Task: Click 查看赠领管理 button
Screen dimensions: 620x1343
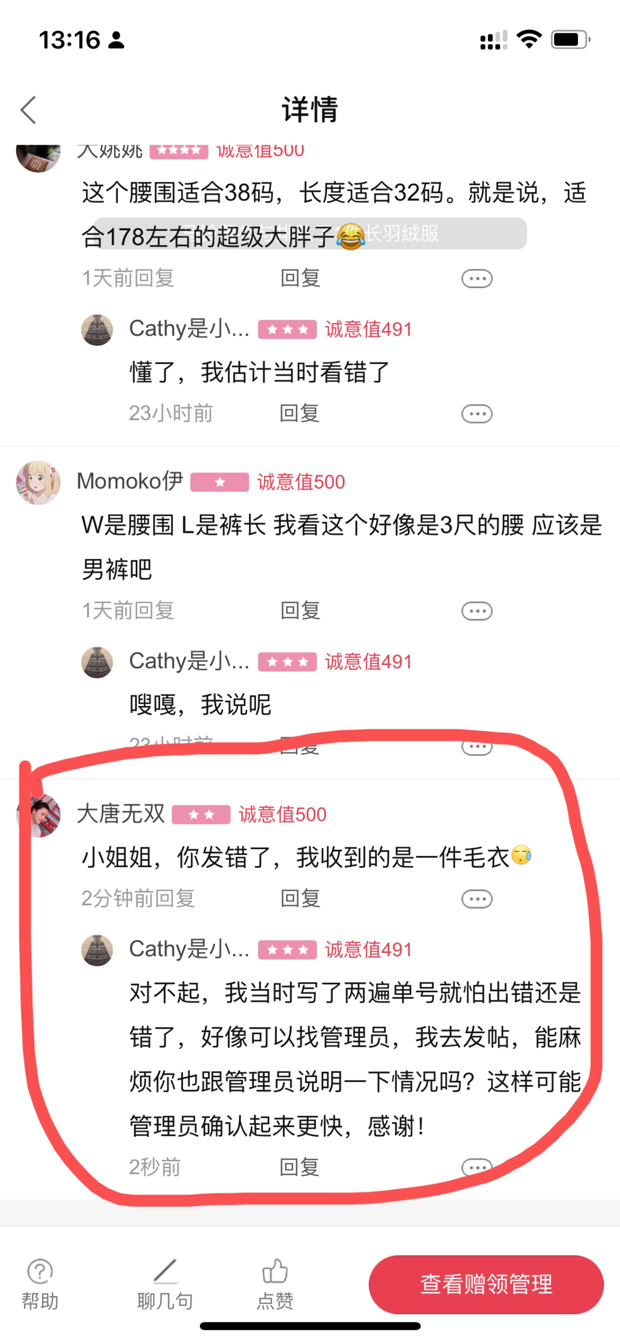Action: pyautogui.click(x=486, y=1284)
